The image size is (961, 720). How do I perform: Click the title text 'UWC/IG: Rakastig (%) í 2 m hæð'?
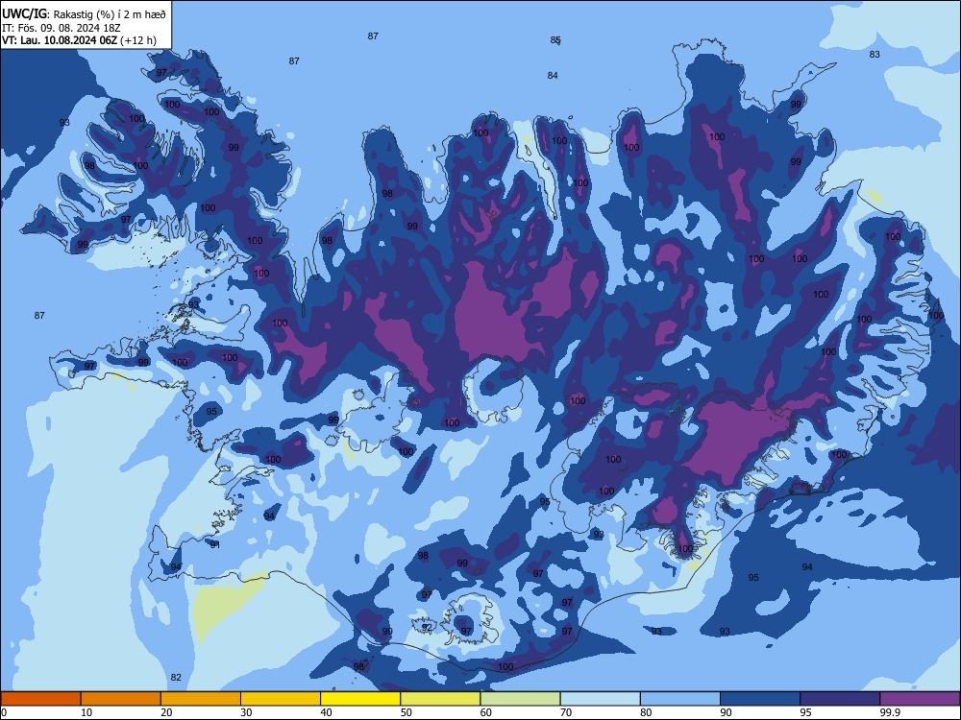point(84,14)
